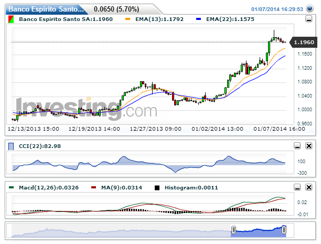Click the tall candlestick at the chart peak

coord(274,36)
